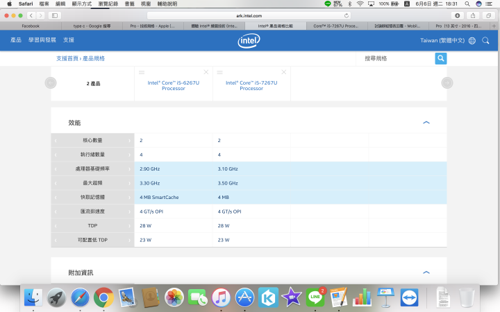Image resolution: width=500 pixels, height=312 pixels.
Task: Click the 4 MB SmartCache value
Action: pyautogui.click(x=159, y=198)
